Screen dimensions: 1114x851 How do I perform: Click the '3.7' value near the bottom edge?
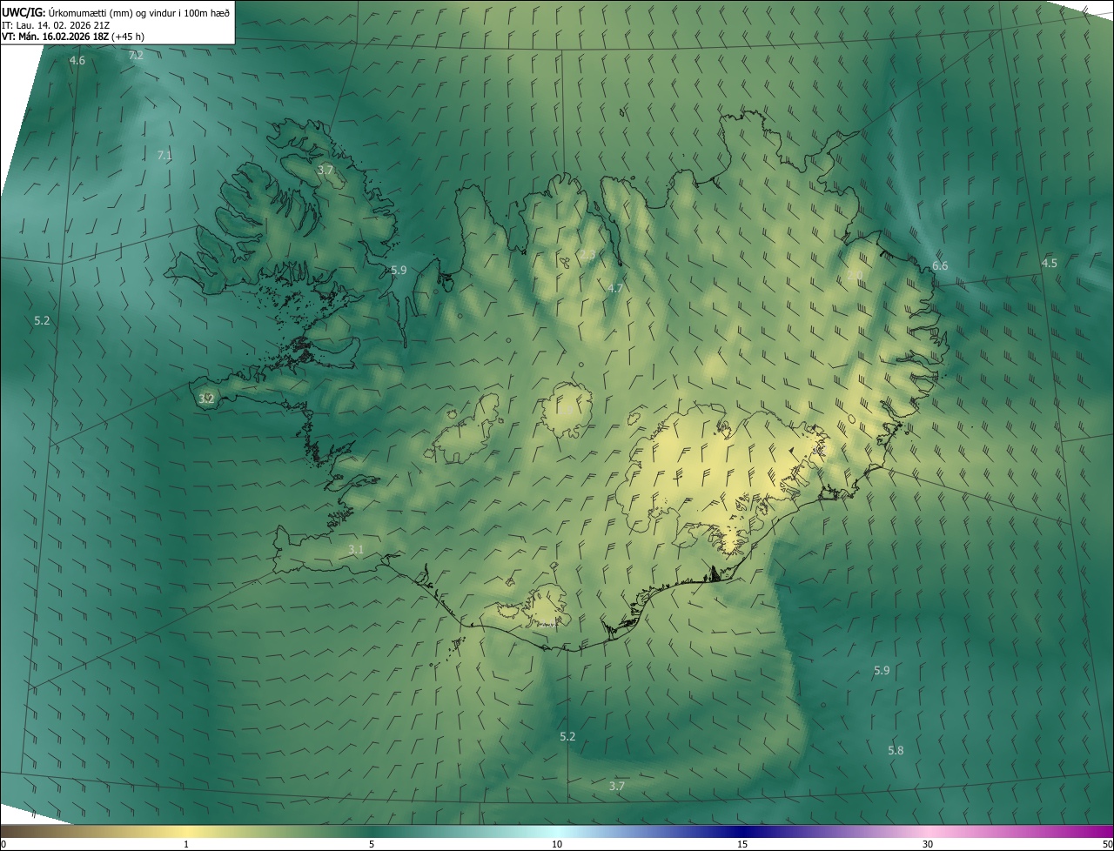pyautogui.click(x=617, y=786)
